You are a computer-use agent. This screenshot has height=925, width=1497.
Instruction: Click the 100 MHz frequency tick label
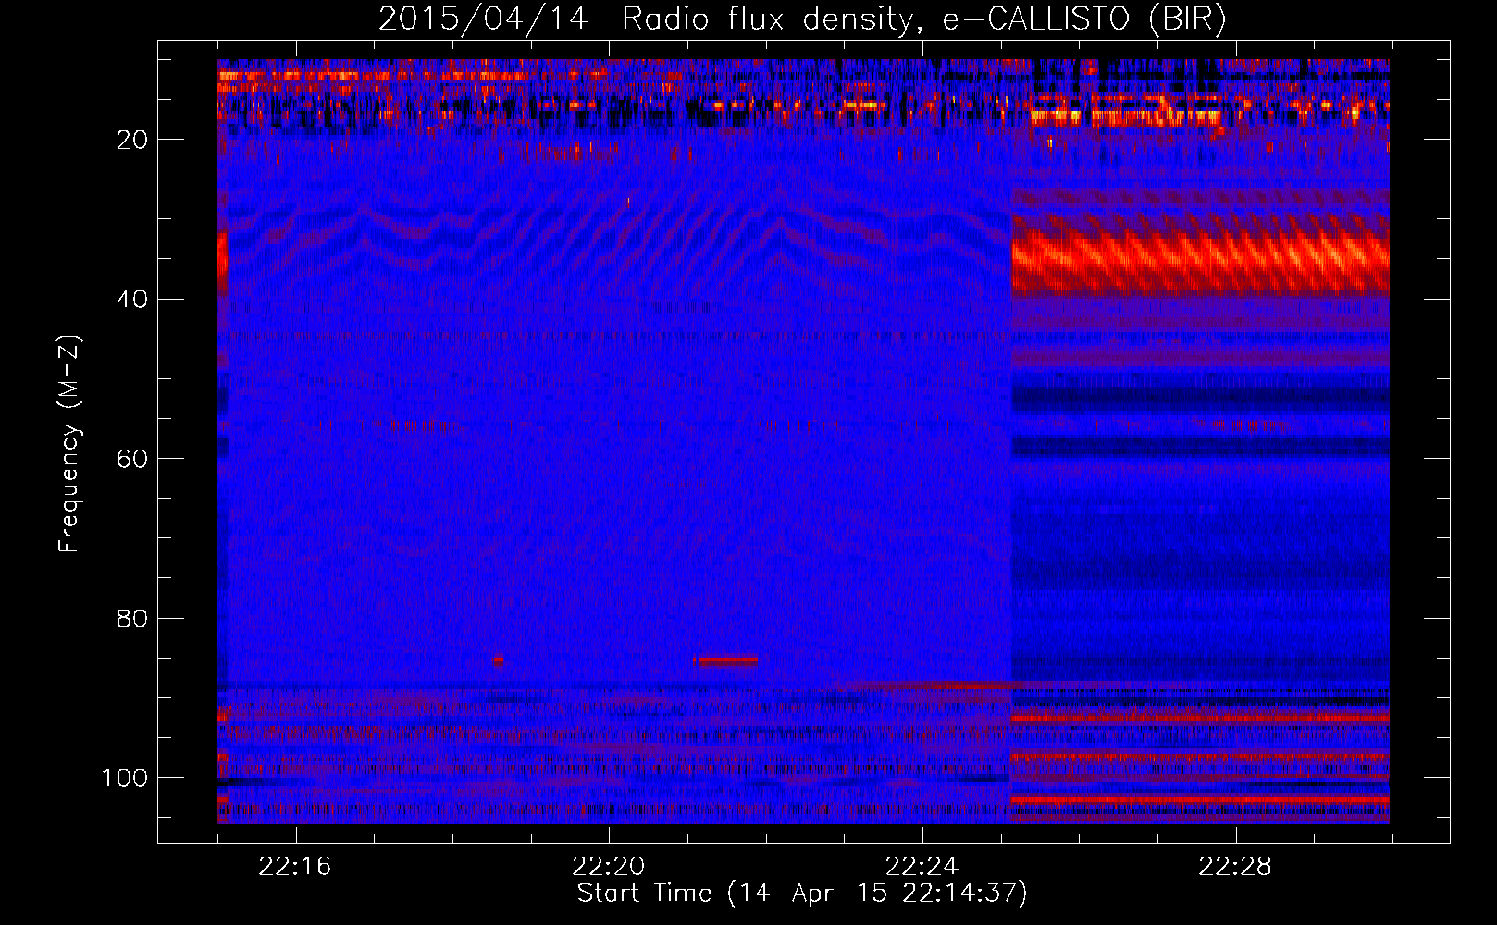pyautogui.click(x=125, y=778)
